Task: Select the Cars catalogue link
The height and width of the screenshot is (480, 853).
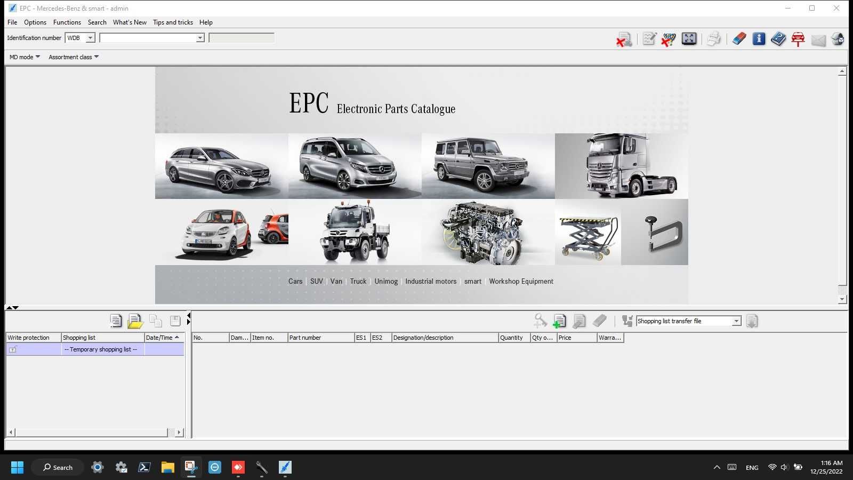Action: pyautogui.click(x=295, y=282)
